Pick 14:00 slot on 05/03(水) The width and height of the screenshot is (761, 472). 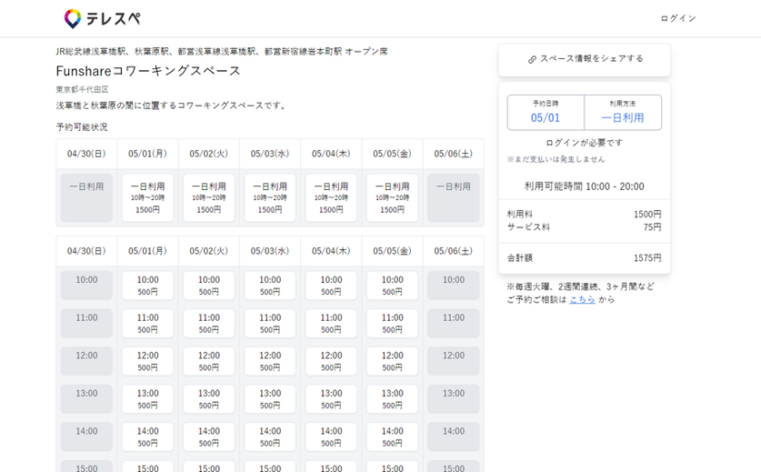click(x=270, y=437)
